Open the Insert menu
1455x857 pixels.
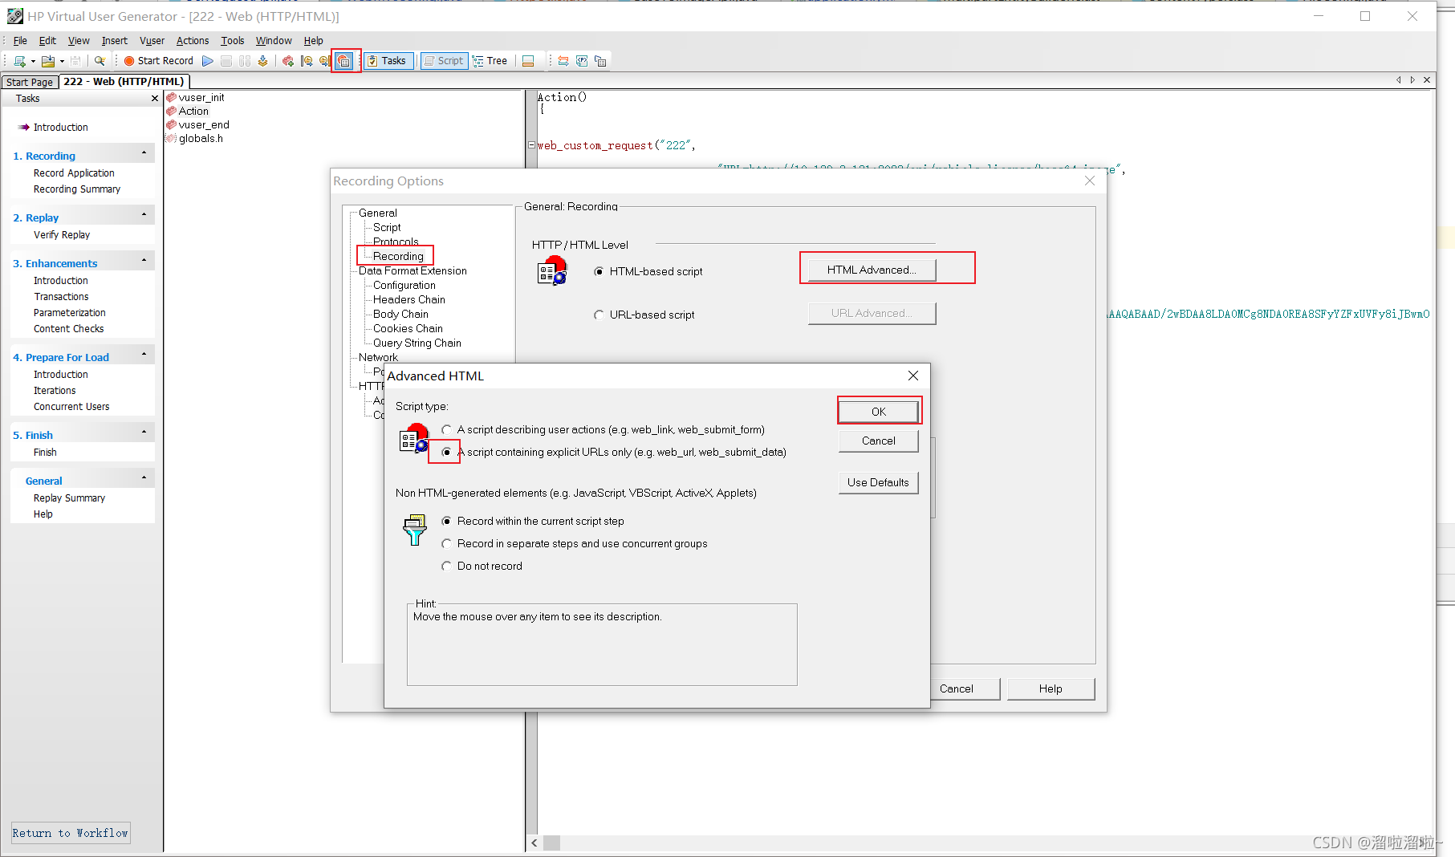pyautogui.click(x=114, y=40)
